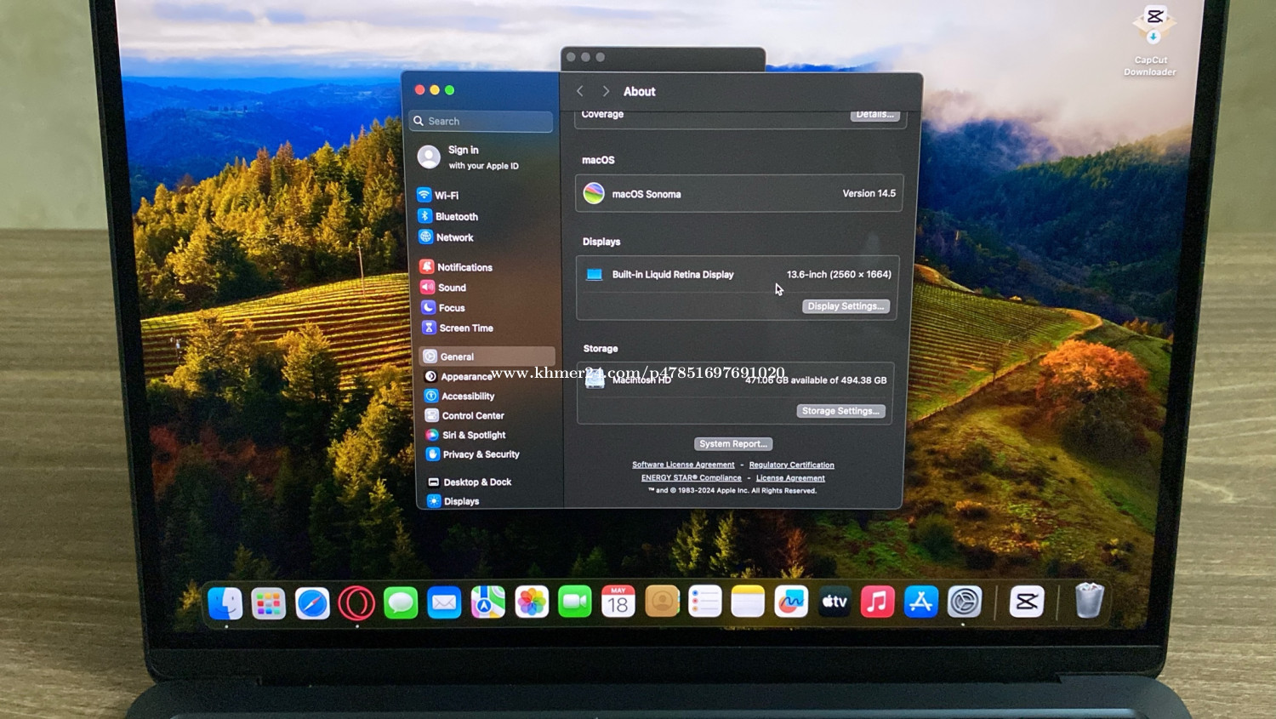Open Regulatory Certification link
The image size is (1276, 719).
click(791, 465)
